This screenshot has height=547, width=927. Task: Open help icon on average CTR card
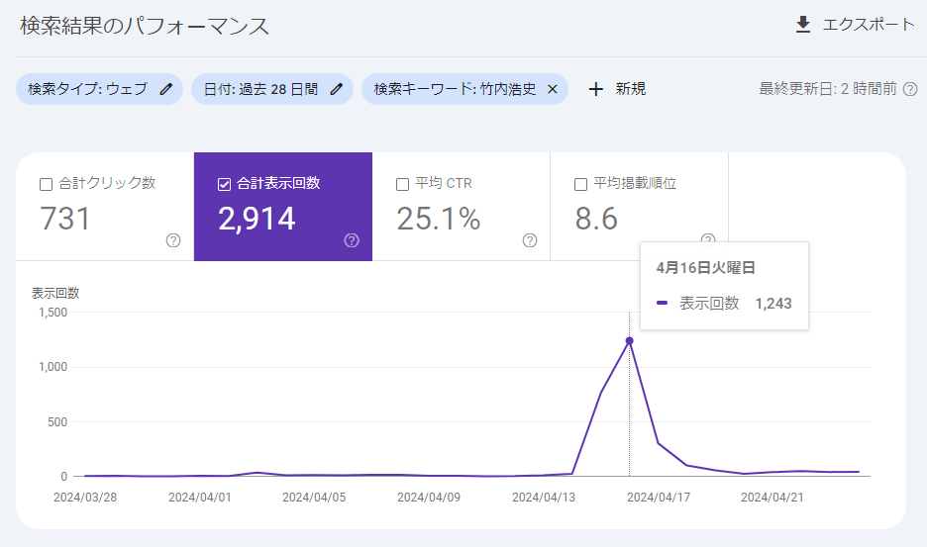tap(530, 240)
